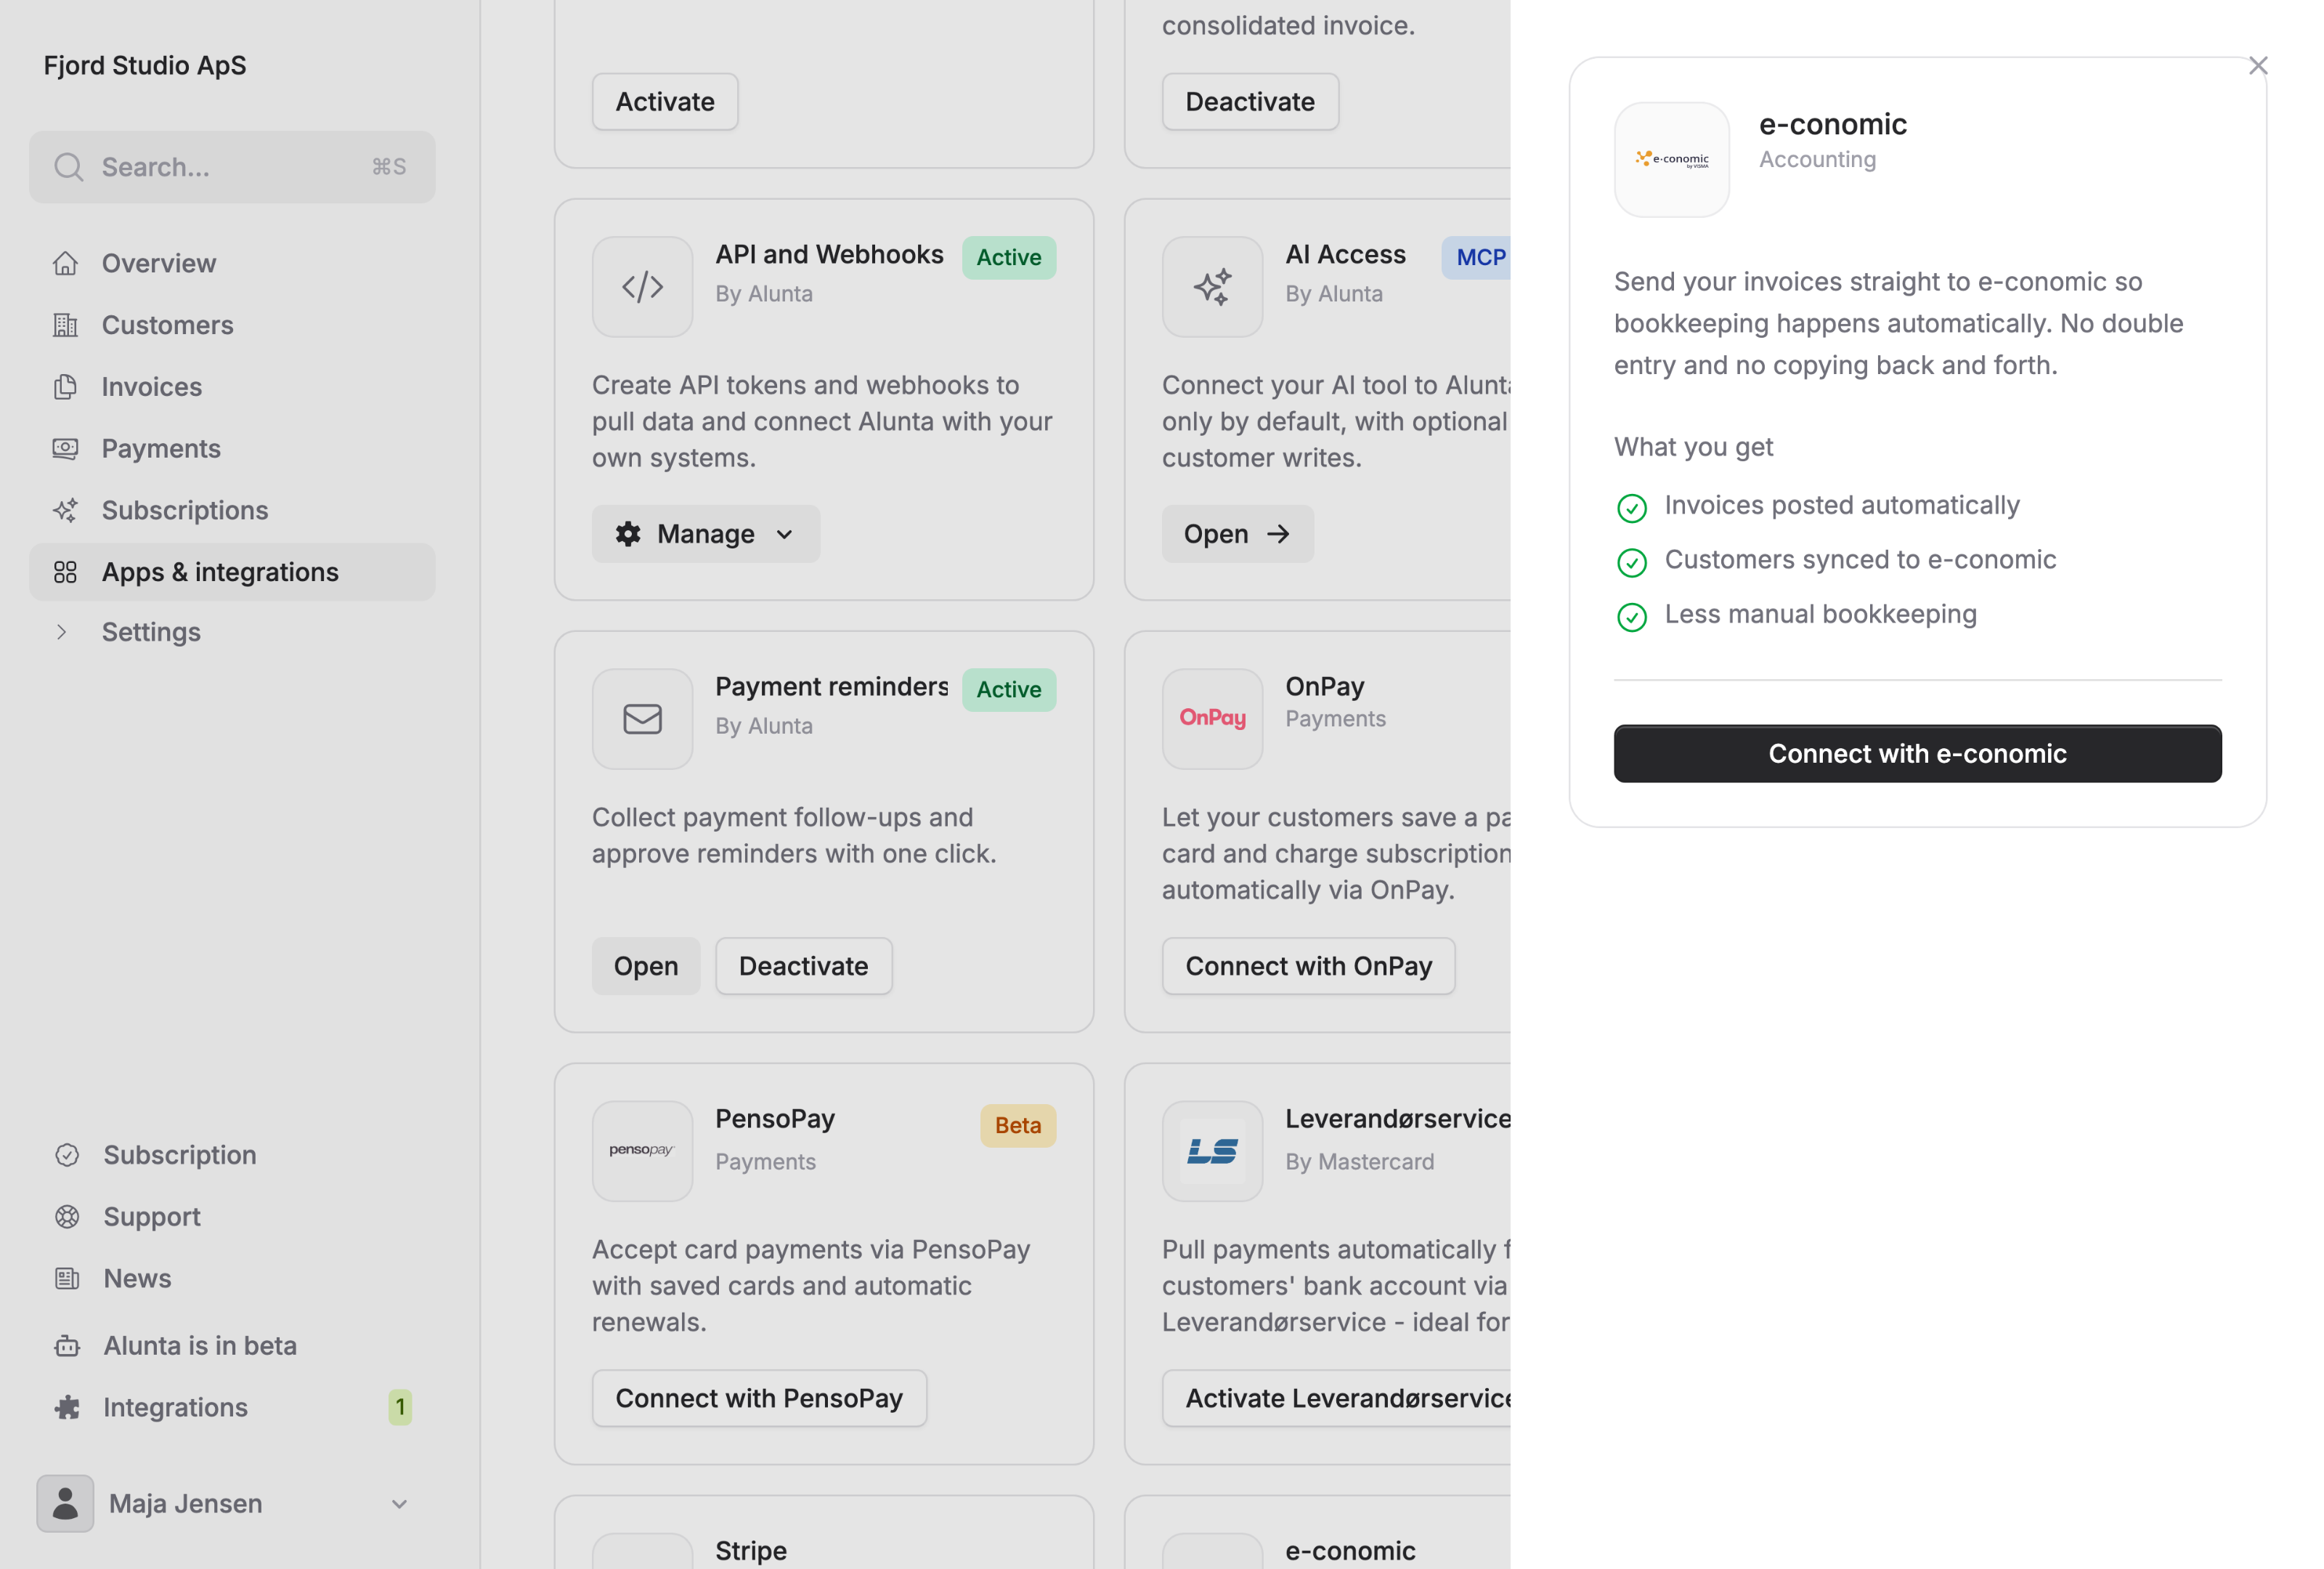Viewport: 2324px width, 1569px height.
Task: Click the News newspaper icon
Action: tap(67, 1279)
